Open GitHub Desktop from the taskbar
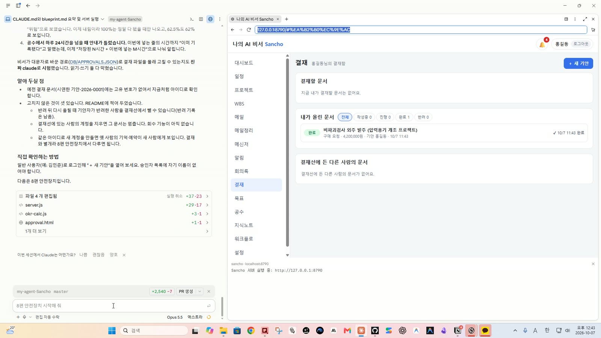This screenshot has width=601, height=338. 375,330
